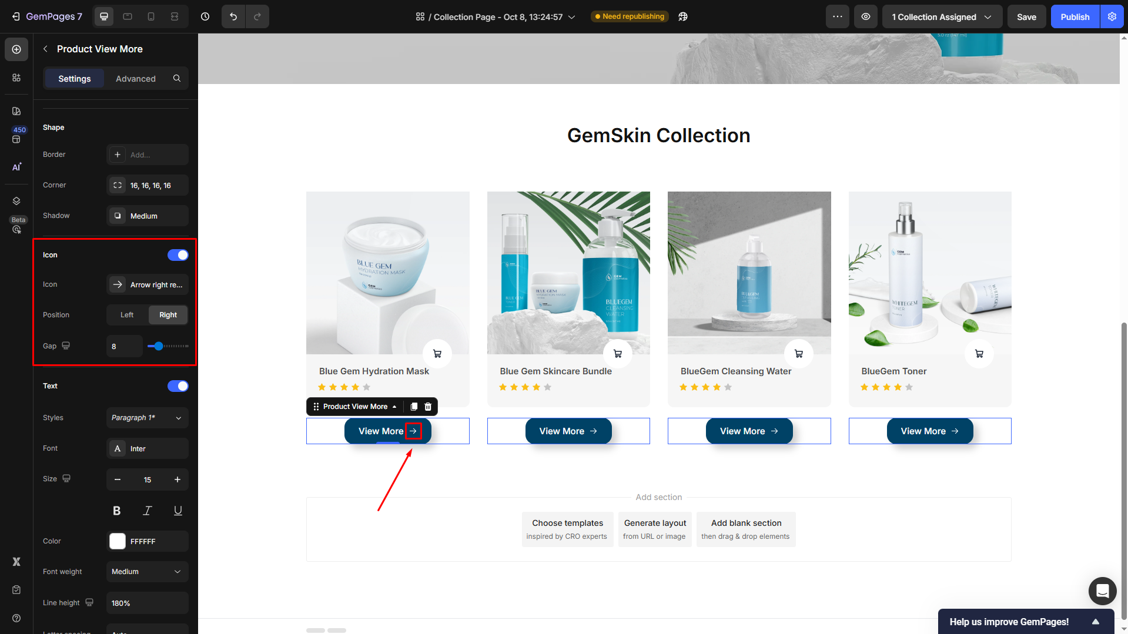The width and height of the screenshot is (1128, 634).
Task: Open the more options ellipsis menu
Action: pyautogui.click(x=838, y=16)
